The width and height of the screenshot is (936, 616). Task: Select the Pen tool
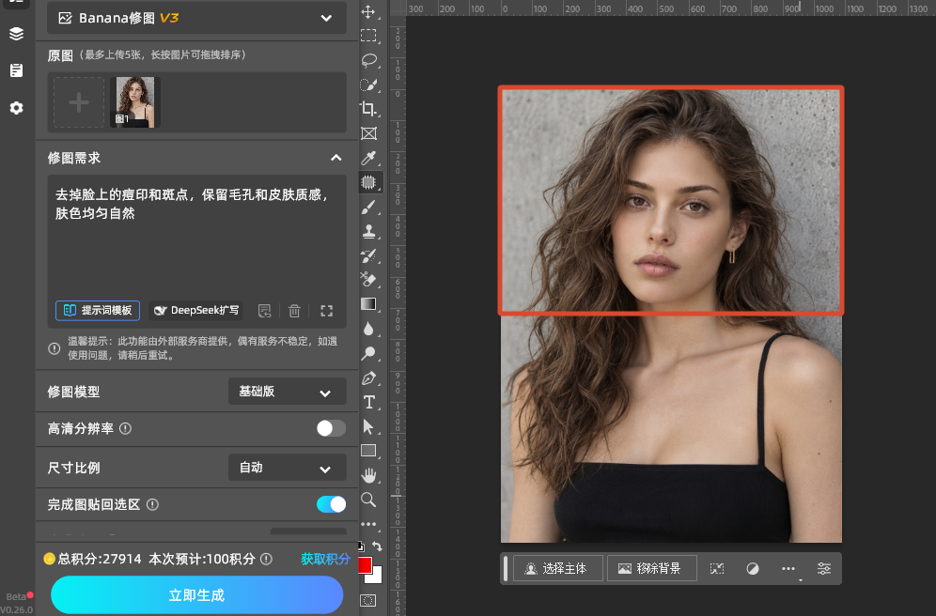click(x=369, y=378)
